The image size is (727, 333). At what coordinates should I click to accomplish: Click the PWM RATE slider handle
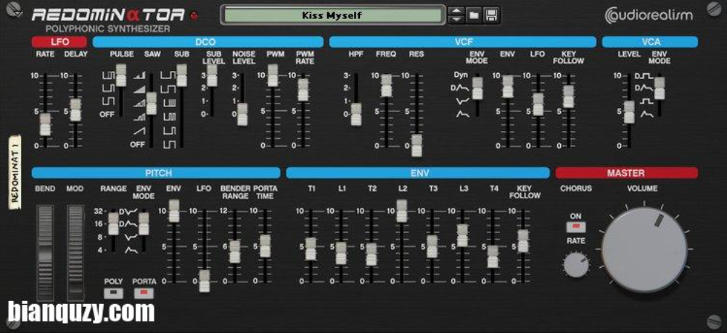click(x=303, y=89)
